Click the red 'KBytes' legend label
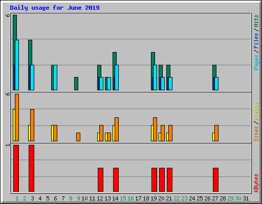Screen dimensions: 262x204 click(256, 183)
